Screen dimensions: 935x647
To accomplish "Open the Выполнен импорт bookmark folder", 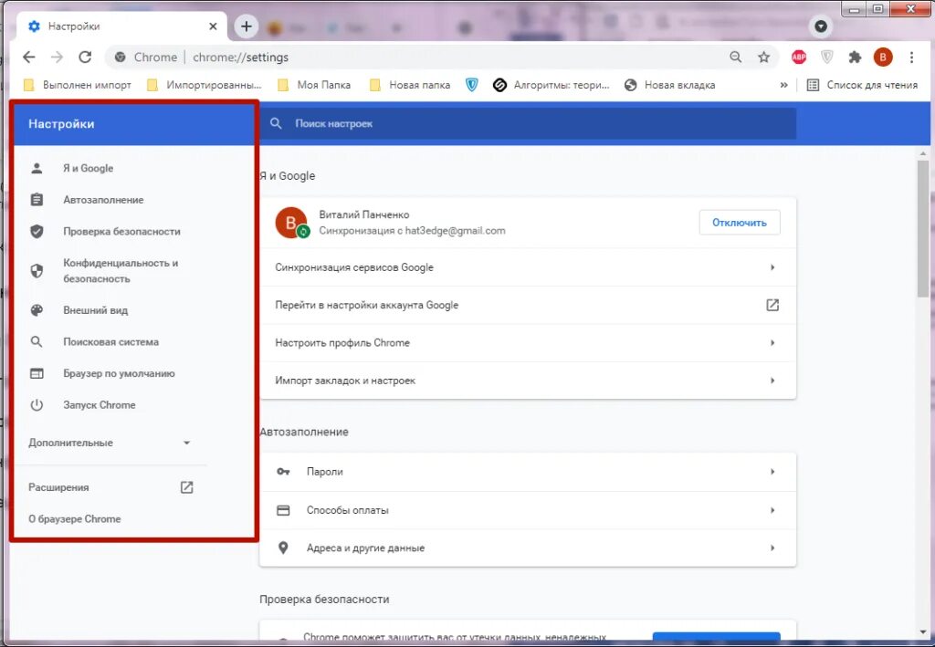I will pos(78,85).
